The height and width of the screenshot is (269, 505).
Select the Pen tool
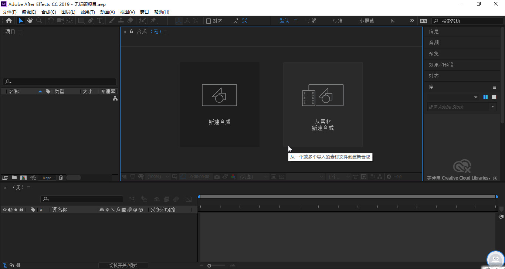pyautogui.click(x=91, y=21)
